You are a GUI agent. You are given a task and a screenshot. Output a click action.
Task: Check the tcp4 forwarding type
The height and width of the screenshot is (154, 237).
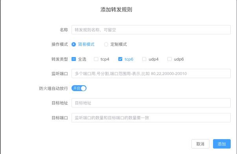[x=96, y=59]
